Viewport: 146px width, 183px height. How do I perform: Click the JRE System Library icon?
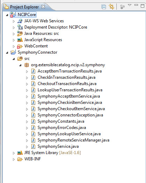click(x=20, y=153)
